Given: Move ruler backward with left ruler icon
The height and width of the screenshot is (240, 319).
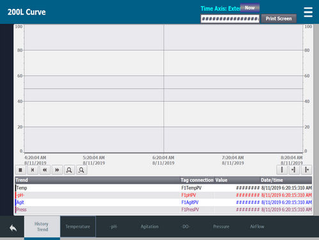Looking at the screenshot, I should click(x=294, y=170).
